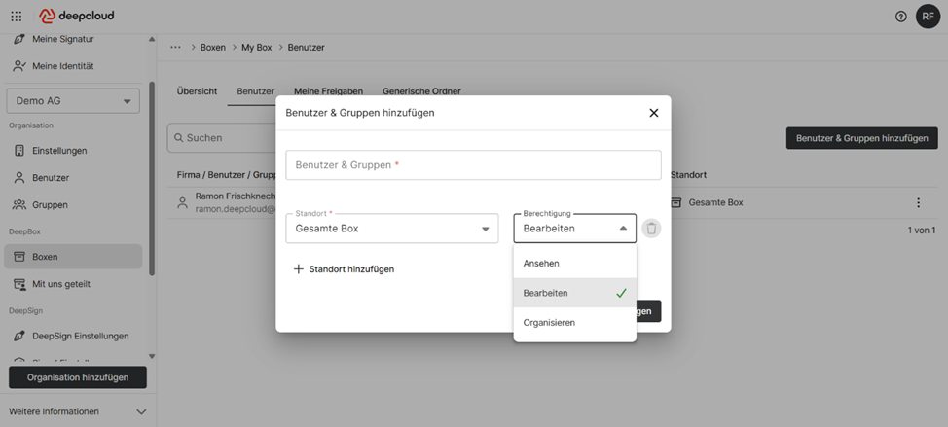Expand the Standort Gesamte Box dropdown
The image size is (948, 427).
391,229
